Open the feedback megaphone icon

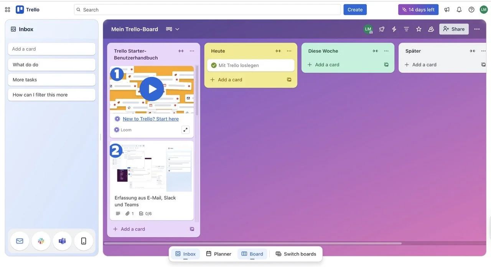(447, 10)
